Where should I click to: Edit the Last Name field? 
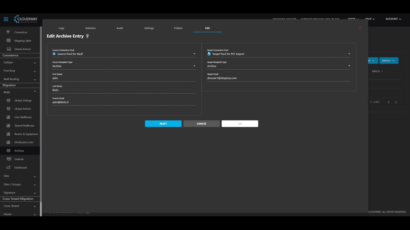click(x=124, y=90)
